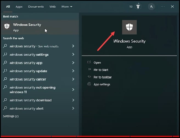
Task: Expand arrow for 'not opening windows 11'
Action: (73, 90)
